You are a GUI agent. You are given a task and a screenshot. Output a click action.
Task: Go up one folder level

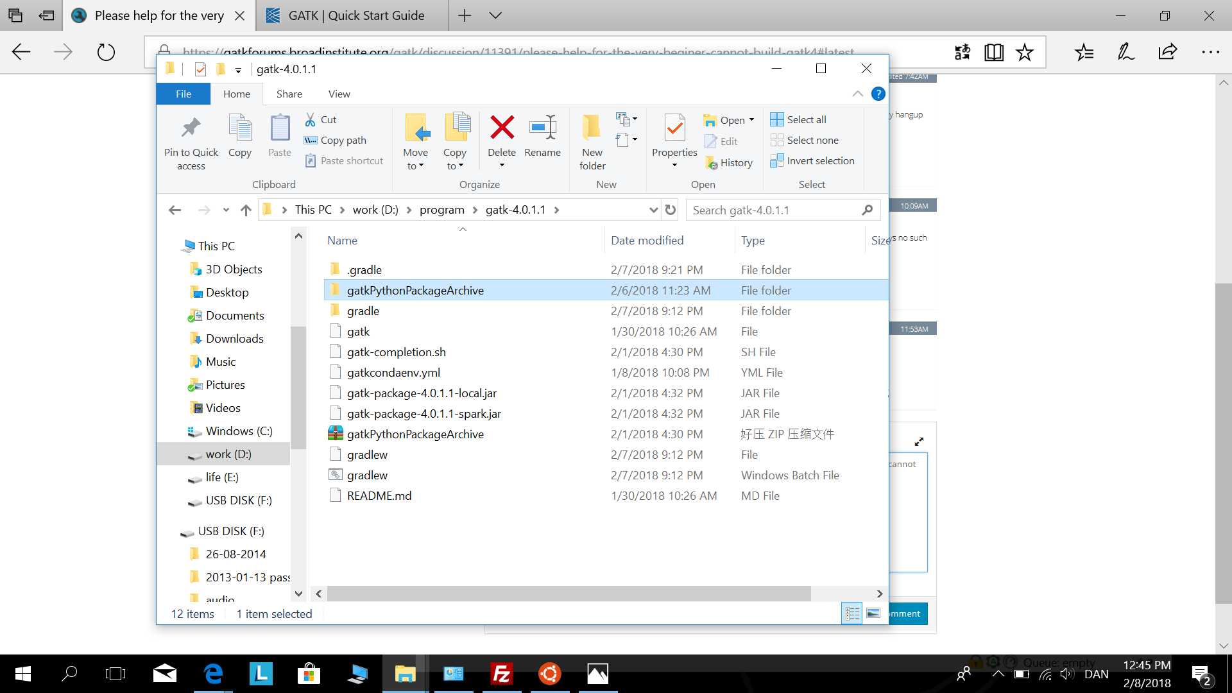246,210
